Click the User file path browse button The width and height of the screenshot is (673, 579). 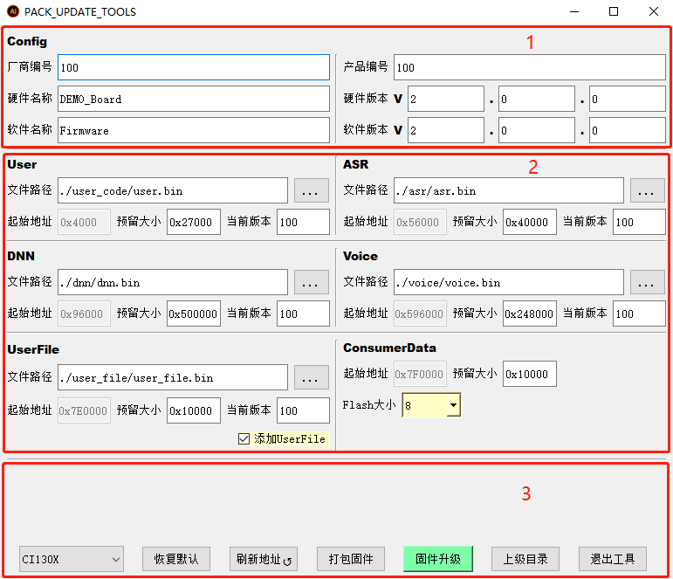(312, 190)
